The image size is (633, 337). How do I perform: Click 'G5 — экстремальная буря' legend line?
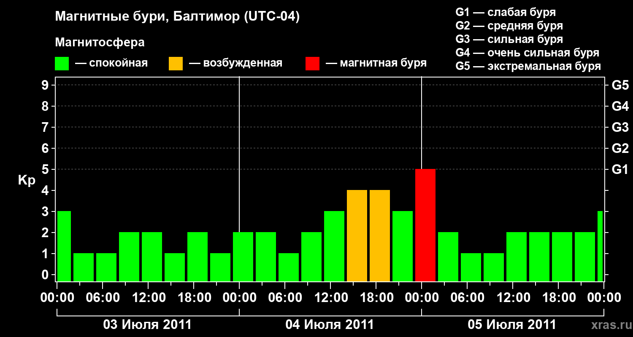[x=528, y=66]
